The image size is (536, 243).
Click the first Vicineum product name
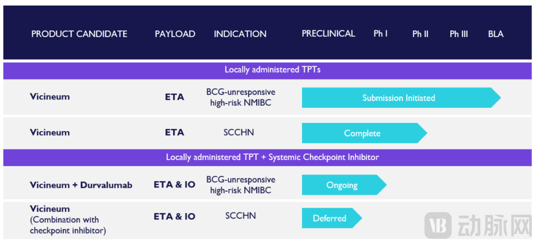50,97
